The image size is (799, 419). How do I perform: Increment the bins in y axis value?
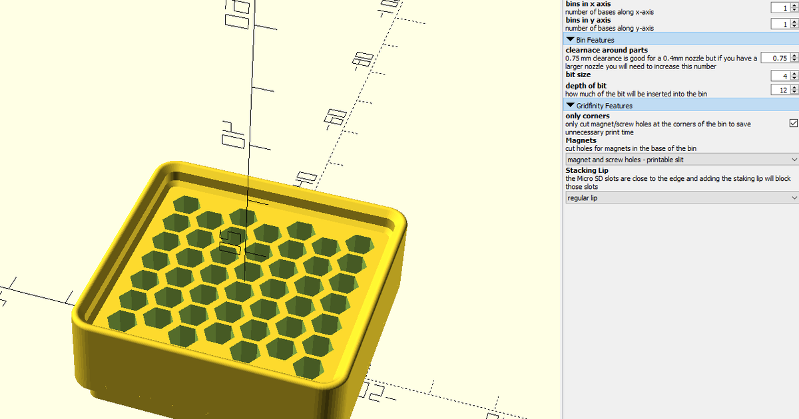[x=794, y=21]
